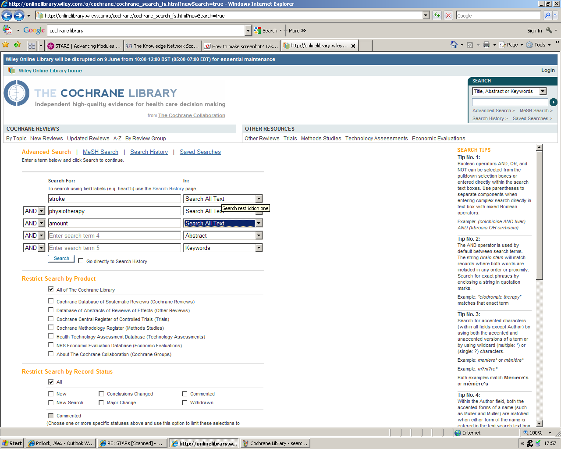
Task: Close the current onlinelibrary.wiley tab
Action: coord(353,46)
